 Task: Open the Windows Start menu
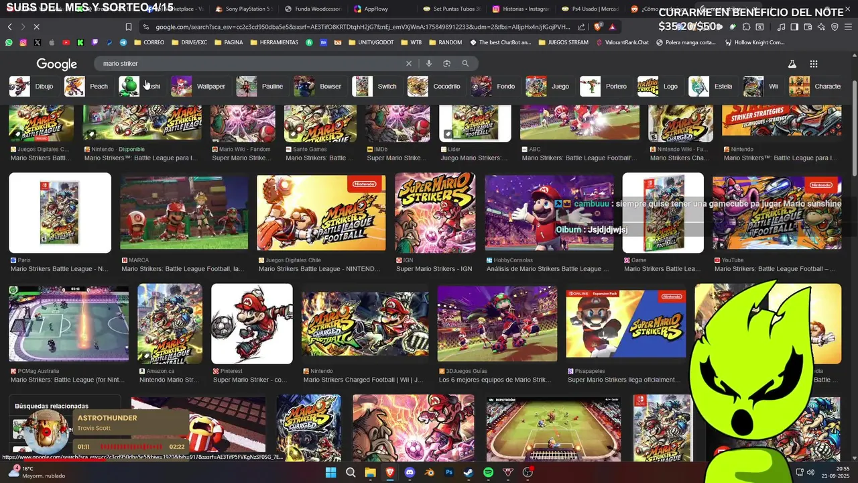pos(331,472)
